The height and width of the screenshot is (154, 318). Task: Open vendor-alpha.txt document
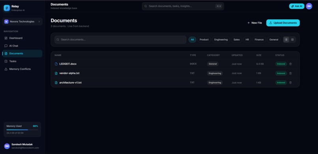pyautogui.click(x=69, y=73)
